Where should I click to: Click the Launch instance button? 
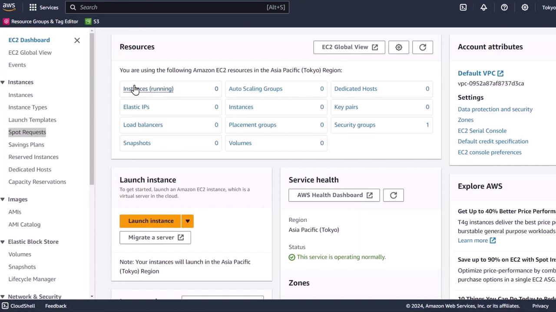click(151, 221)
